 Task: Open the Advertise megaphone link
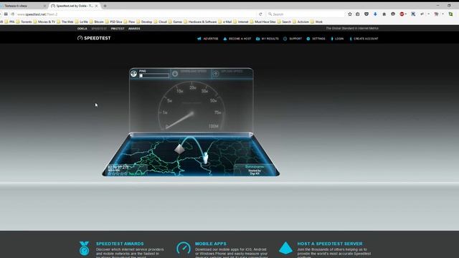tap(208, 39)
